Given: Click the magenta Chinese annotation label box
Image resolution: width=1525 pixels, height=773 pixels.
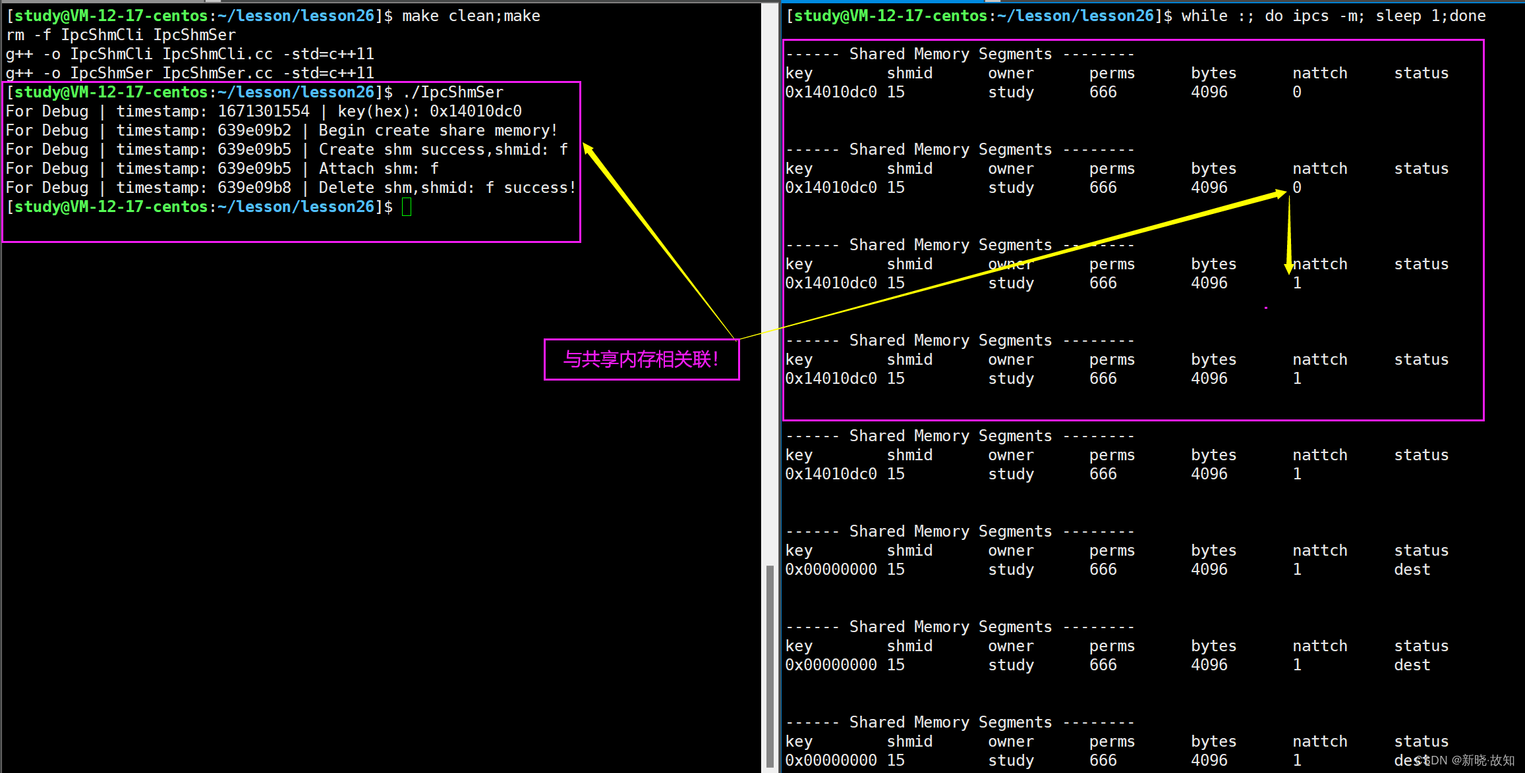Looking at the screenshot, I should click(641, 360).
